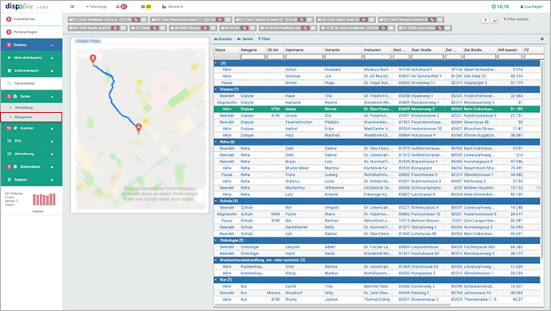The image size is (551, 311).
Task: Click the monitor icon button beside Filter wählen
Action: click(494, 20)
